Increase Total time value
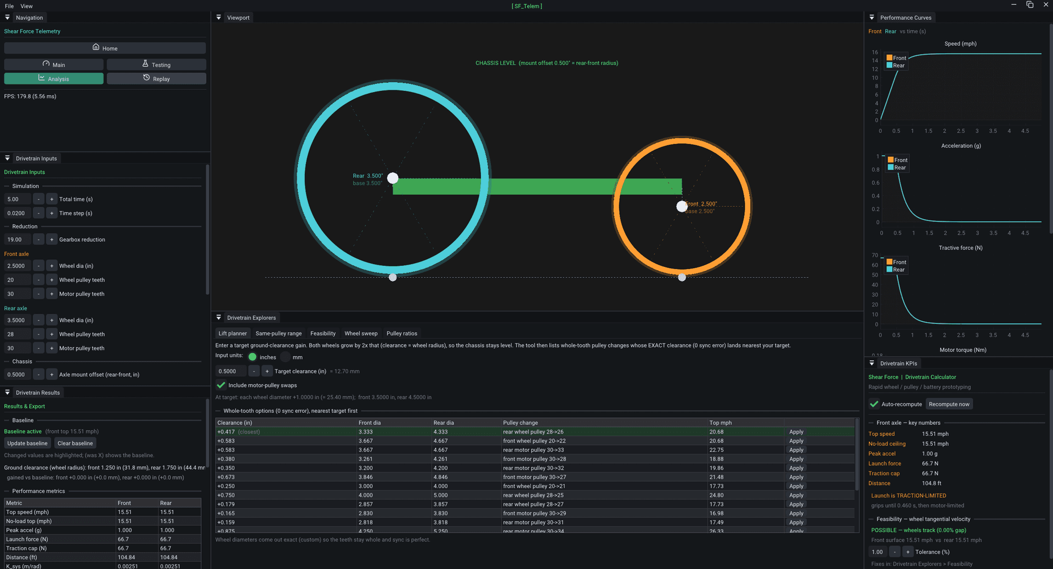The height and width of the screenshot is (569, 1053). [x=52, y=200]
